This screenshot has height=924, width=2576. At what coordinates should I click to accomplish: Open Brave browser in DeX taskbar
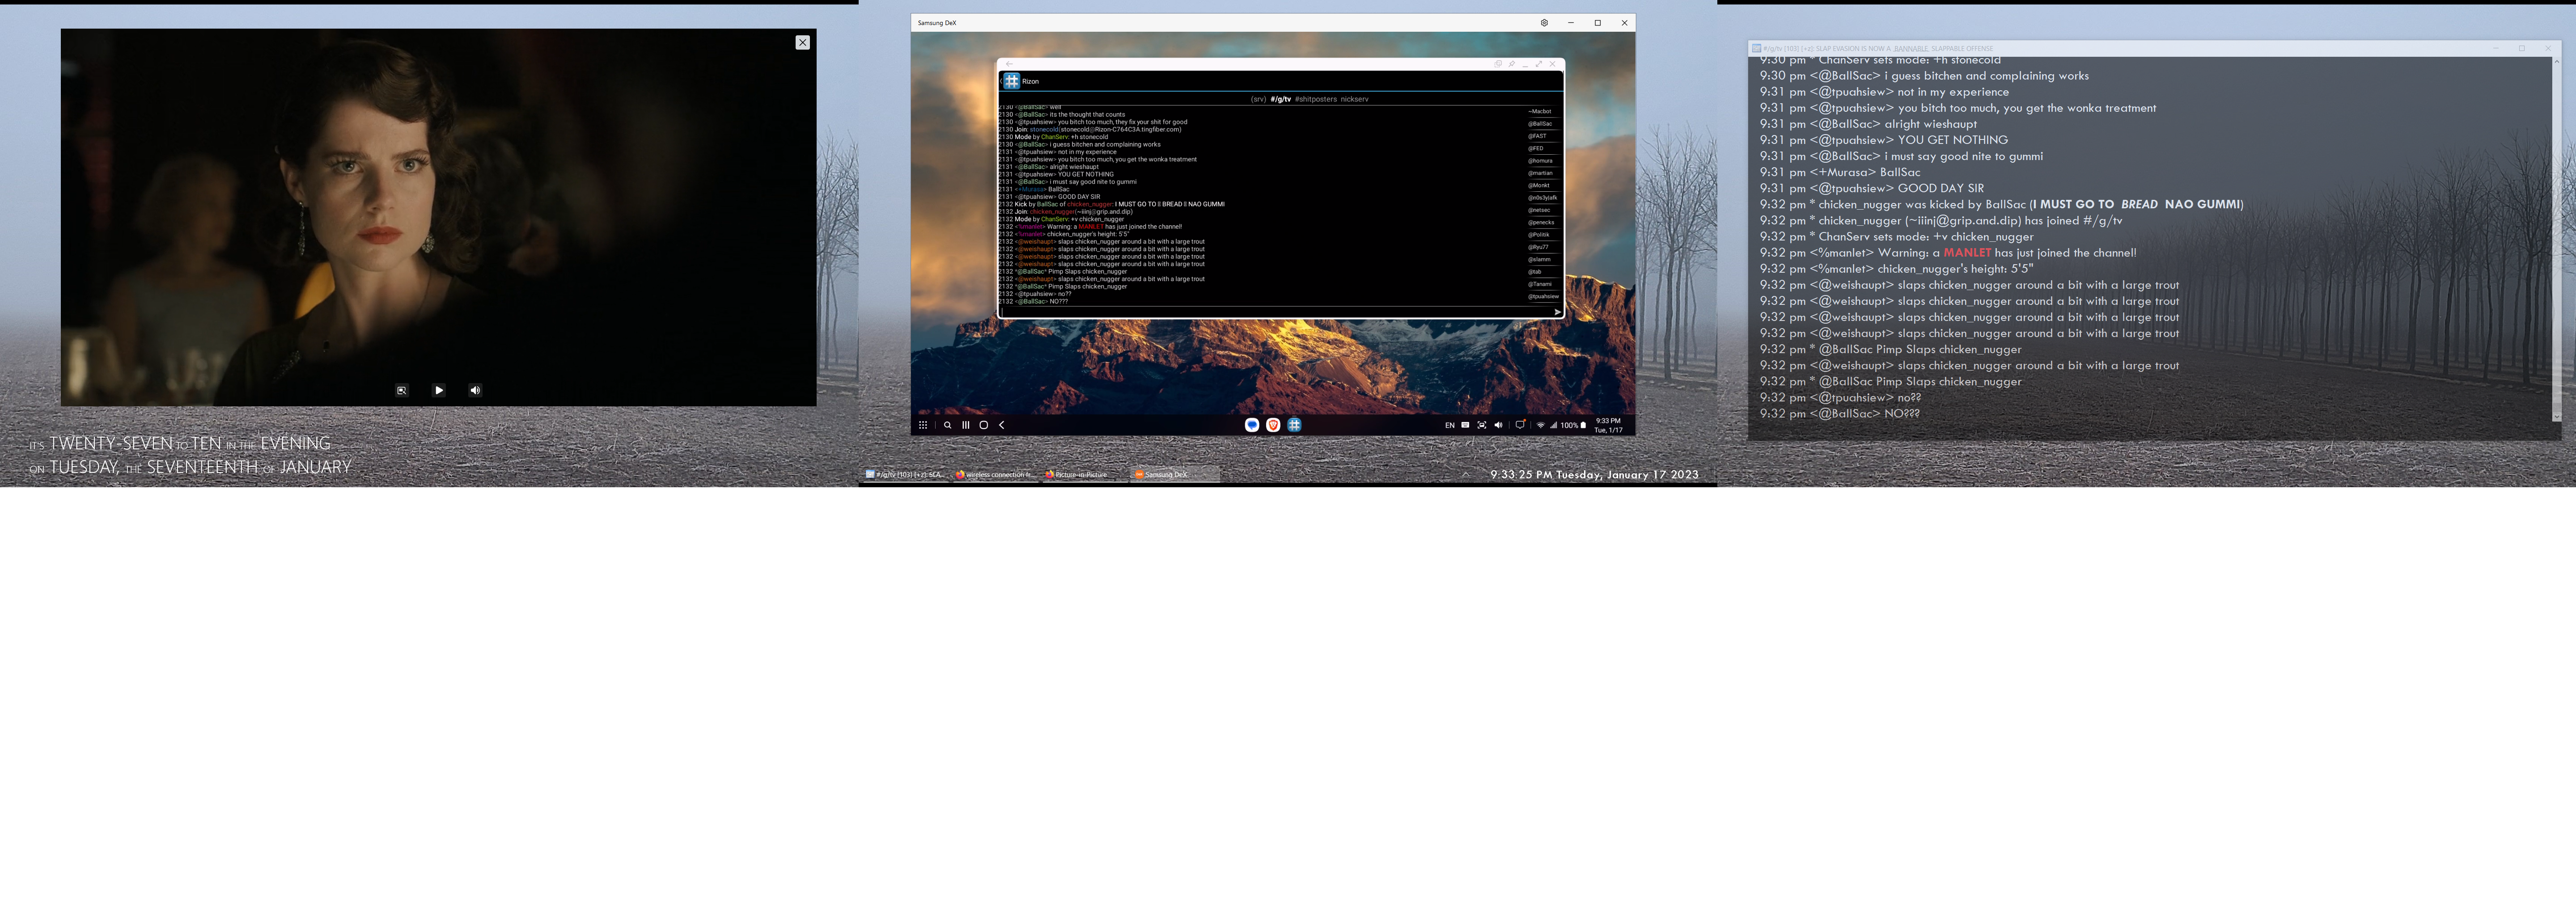[x=1273, y=425]
